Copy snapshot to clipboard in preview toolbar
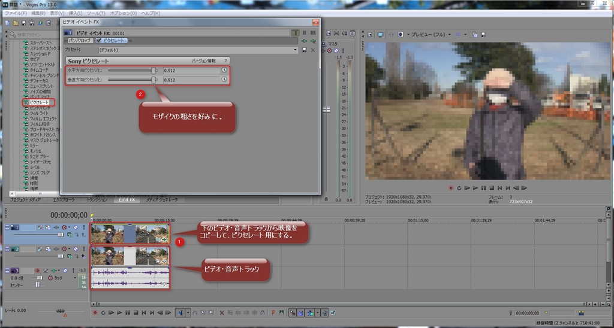 (x=475, y=34)
